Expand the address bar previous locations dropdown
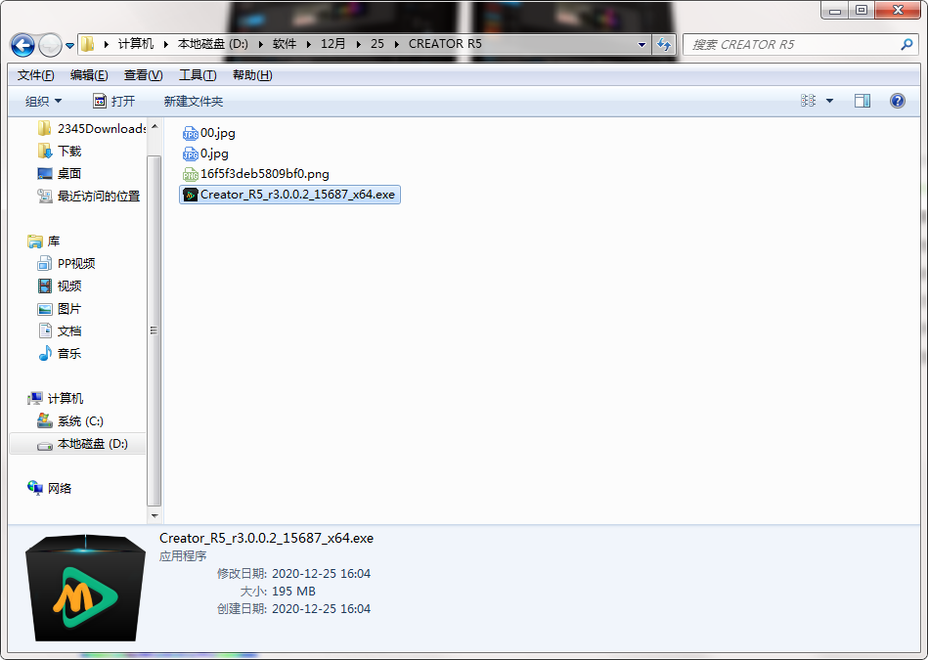The width and height of the screenshot is (928, 660). point(641,44)
